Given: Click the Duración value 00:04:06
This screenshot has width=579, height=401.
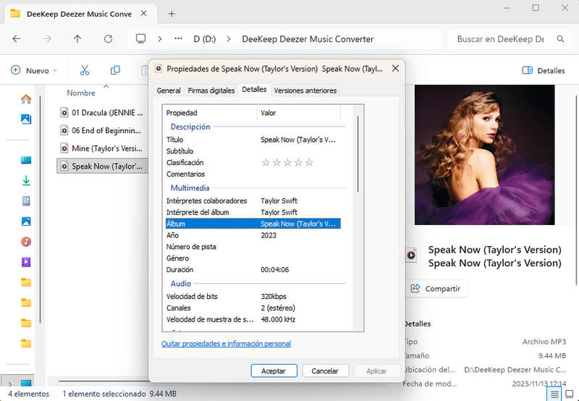Looking at the screenshot, I should point(275,269).
